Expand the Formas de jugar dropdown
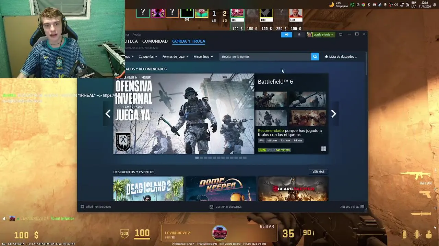This screenshot has width=439, height=246. pos(175,56)
